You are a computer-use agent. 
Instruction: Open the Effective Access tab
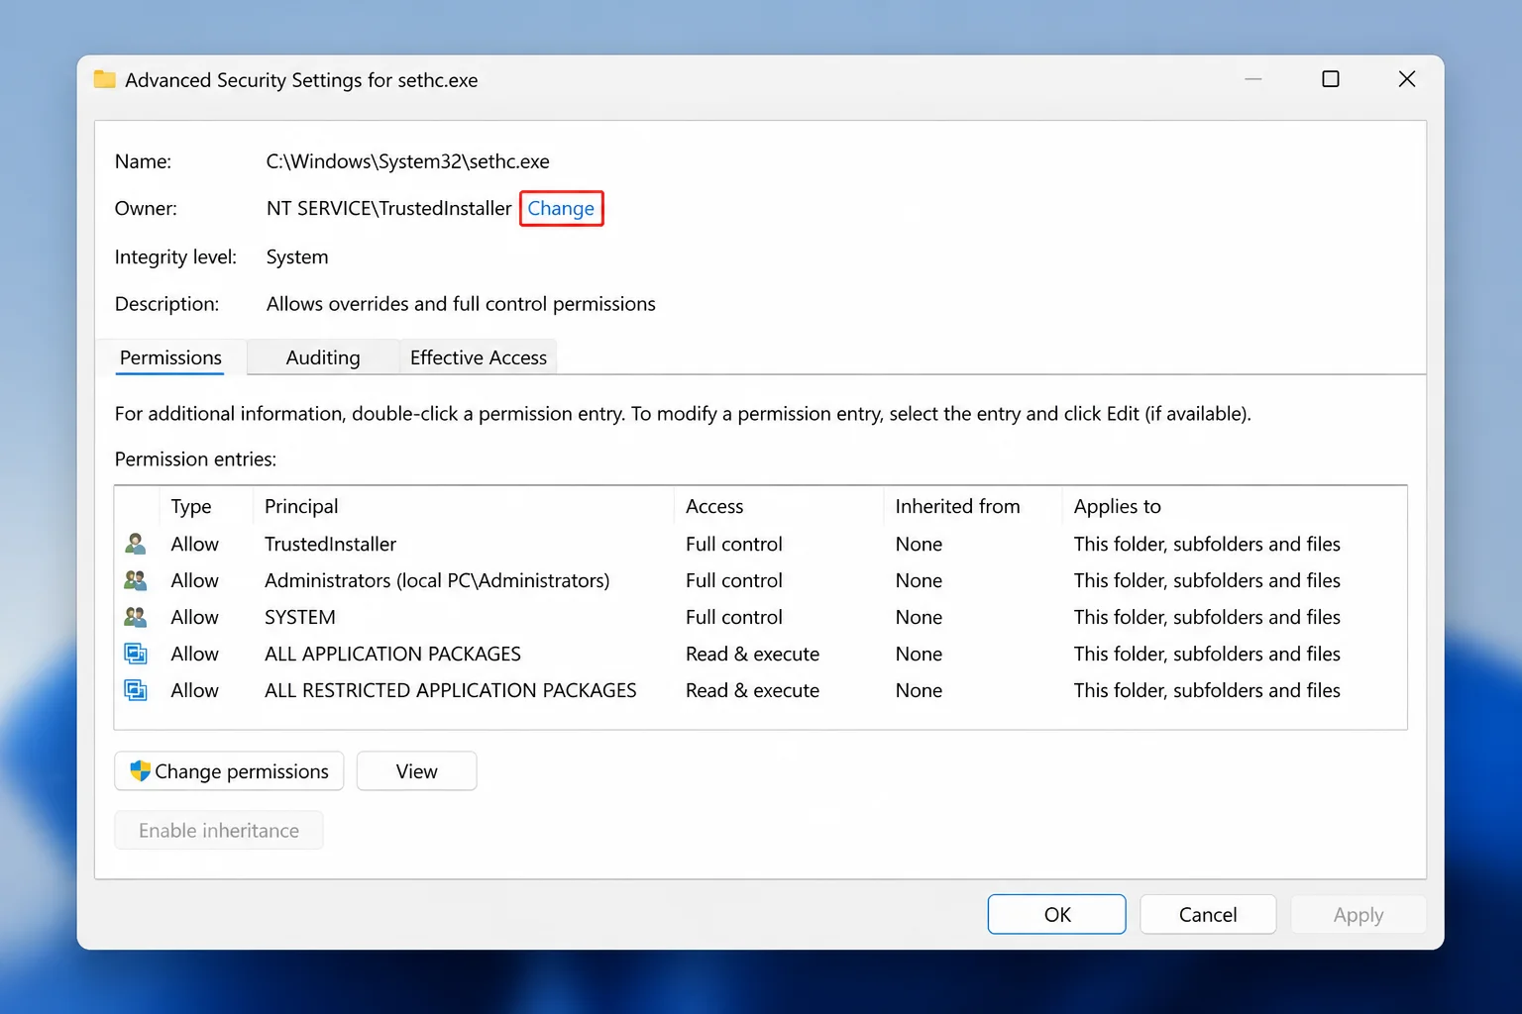click(x=479, y=357)
